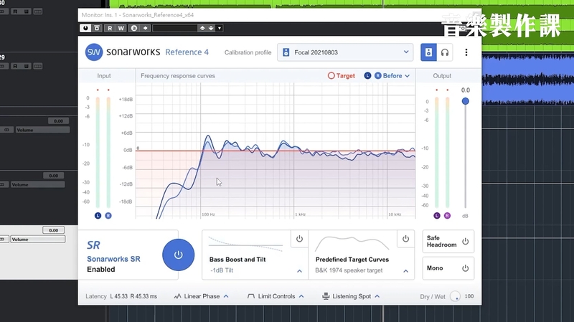Click the Limit Controls bracket icon
The image size is (574, 322).
click(250, 296)
